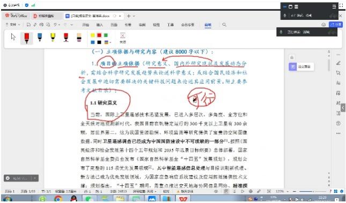Click the 关闭 close pen mode button
The height and width of the screenshot is (203, 346).
click(123, 38)
